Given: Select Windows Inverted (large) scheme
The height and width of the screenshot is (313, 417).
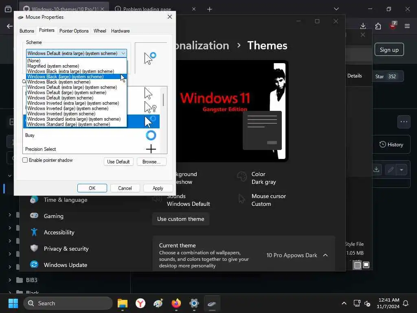Looking at the screenshot, I should [77, 108].
